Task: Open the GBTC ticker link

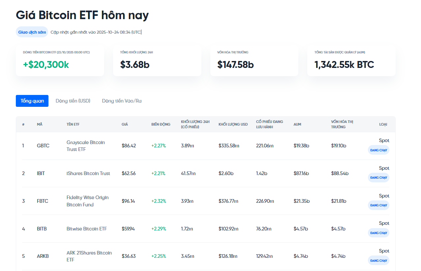Action: pyautogui.click(x=43, y=145)
